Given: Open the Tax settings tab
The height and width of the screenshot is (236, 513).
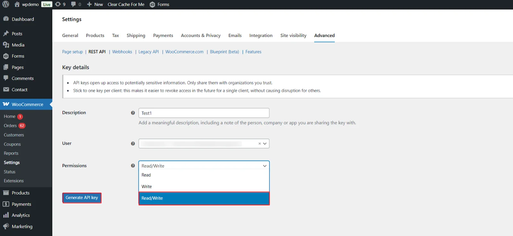Looking at the screenshot, I should coord(115,35).
